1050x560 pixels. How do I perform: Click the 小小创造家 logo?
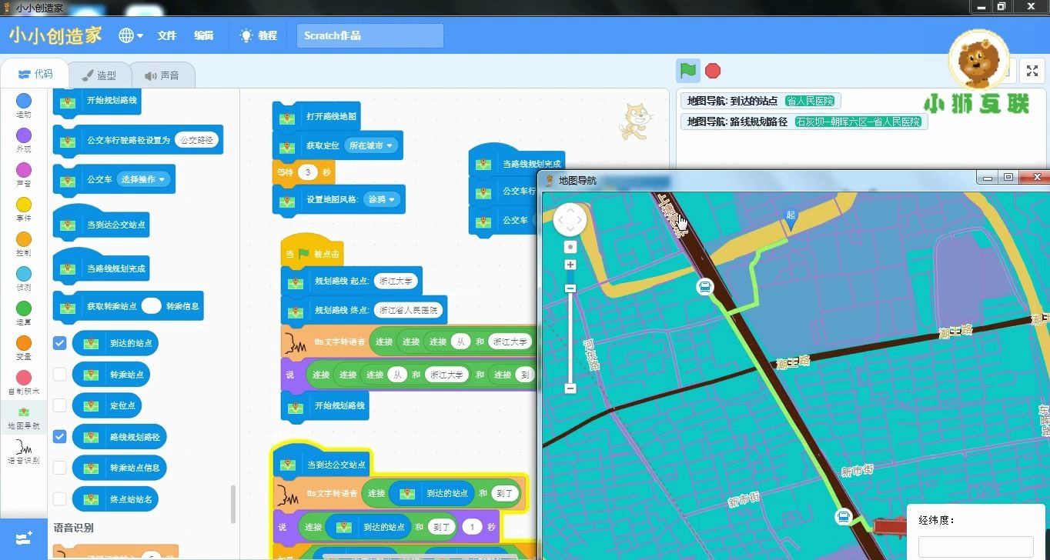coord(55,35)
